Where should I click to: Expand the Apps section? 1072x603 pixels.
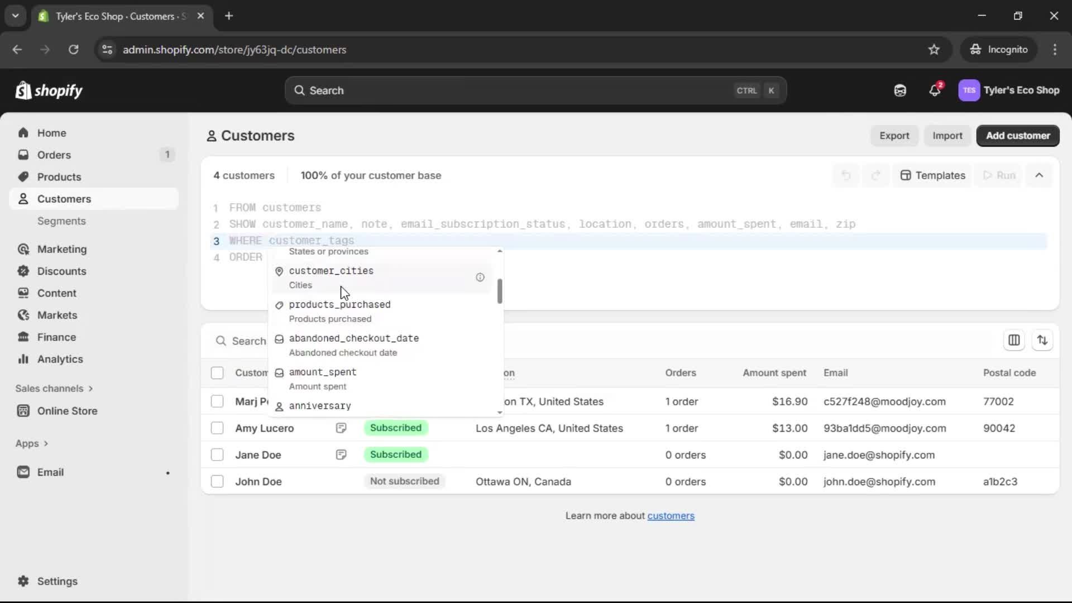point(32,443)
